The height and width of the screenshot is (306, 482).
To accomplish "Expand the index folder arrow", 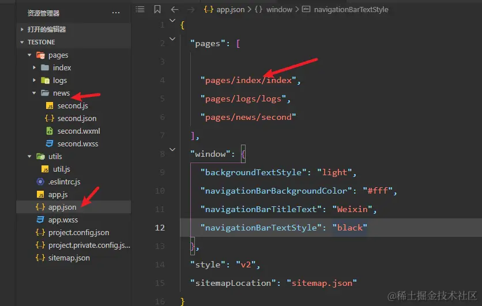I will 34,67.
